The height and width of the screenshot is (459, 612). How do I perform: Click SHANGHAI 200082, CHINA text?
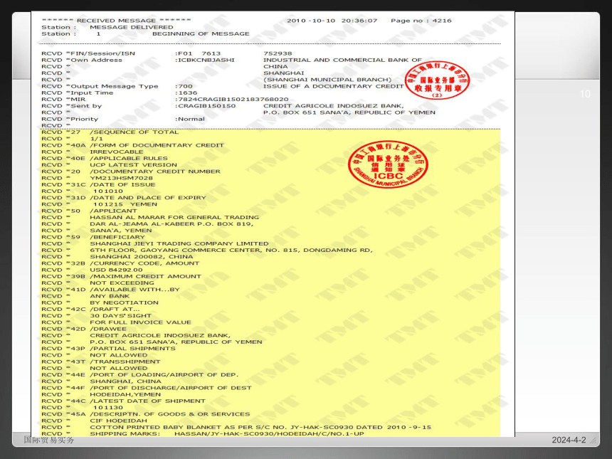point(142,257)
